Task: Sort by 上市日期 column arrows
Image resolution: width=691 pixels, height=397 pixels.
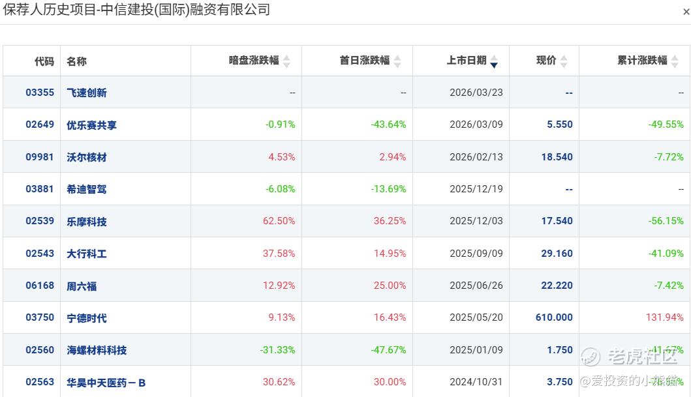Action: (x=494, y=61)
